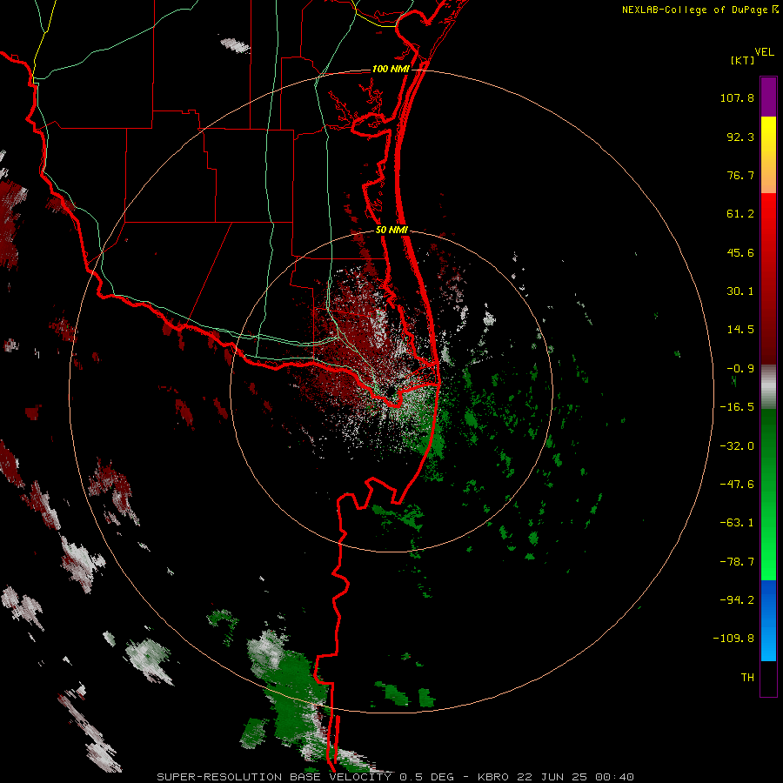Select the -94.2 legend value
Viewport: 783px width, 783px height.
pos(737,600)
